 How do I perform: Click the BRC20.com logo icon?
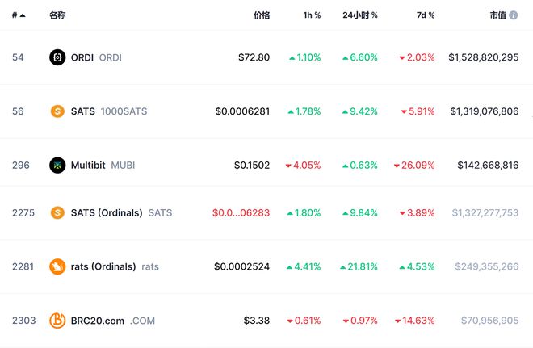pos(57,321)
